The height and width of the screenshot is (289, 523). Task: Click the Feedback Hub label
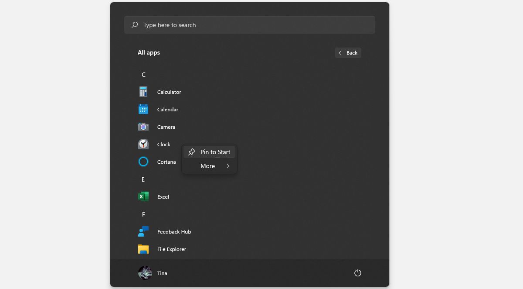coord(174,232)
